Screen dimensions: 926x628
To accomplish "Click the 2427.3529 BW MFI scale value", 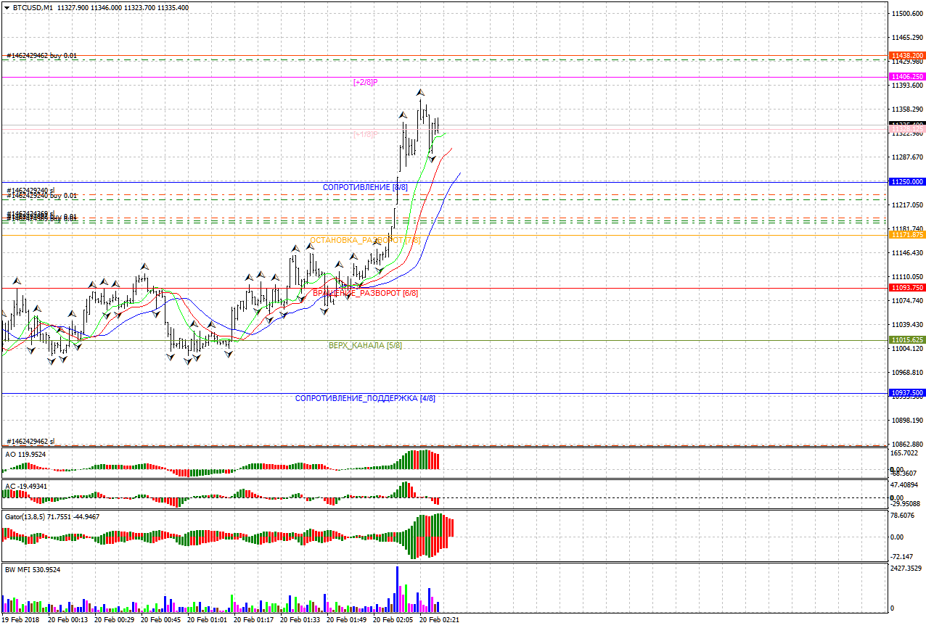I will point(907,568).
